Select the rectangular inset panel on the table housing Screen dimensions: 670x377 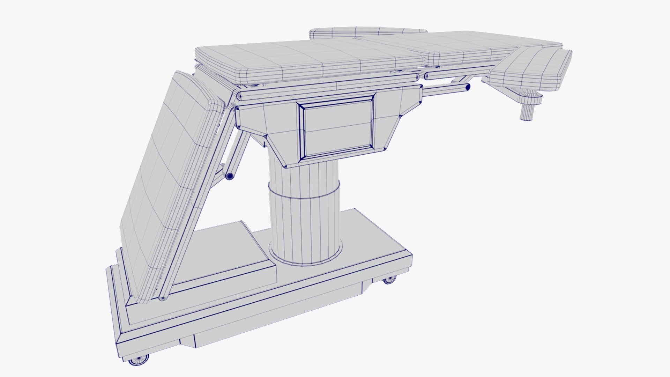pyautogui.click(x=337, y=128)
